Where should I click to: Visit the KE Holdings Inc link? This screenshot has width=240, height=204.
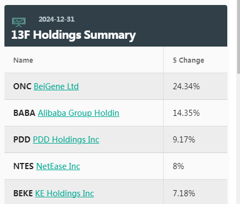click(65, 193)
